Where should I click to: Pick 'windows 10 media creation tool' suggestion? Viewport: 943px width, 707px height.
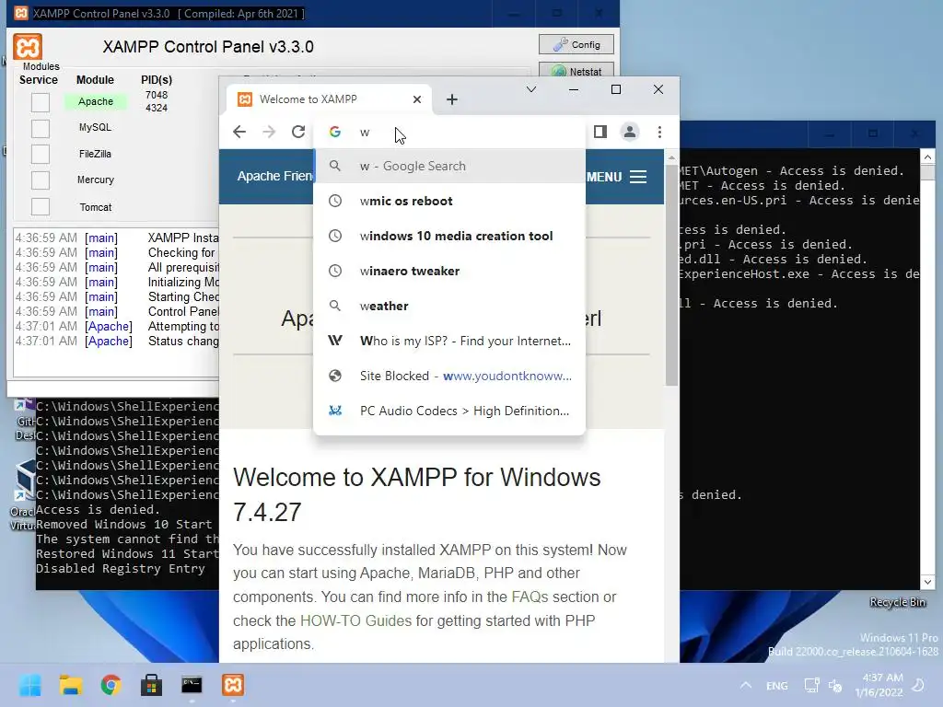click(449, 236)
